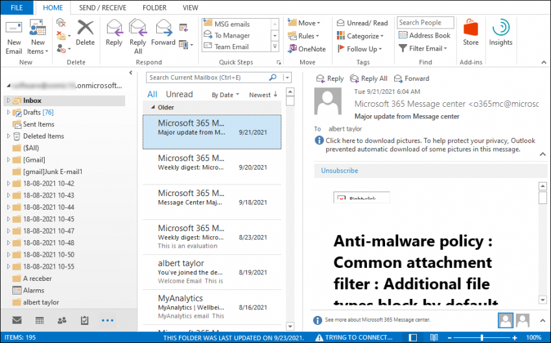Screen dimensions: 551x343
Task: Click Reply in the reading pane
Action: pyautogui.click(x=329, y=78)
